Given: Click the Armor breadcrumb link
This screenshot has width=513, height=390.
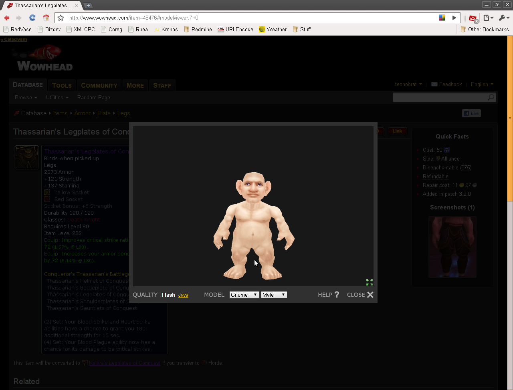Looking at the screenshot, I should point(83,113).
